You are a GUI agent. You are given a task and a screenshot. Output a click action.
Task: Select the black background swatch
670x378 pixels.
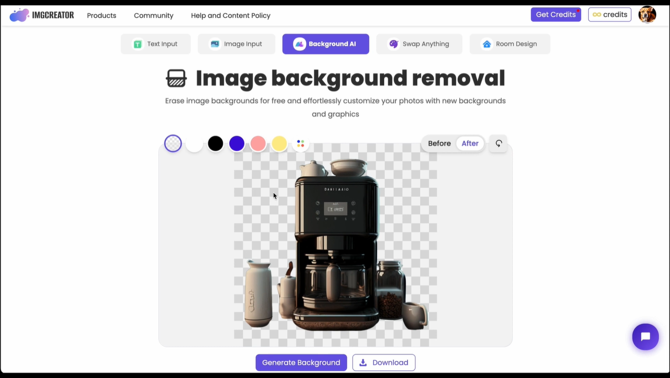(x=215, y=143)
